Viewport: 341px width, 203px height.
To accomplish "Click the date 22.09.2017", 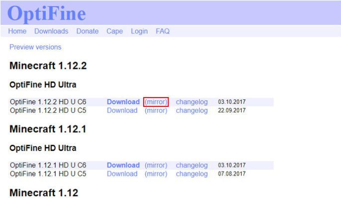I will [x=232, y=110].
